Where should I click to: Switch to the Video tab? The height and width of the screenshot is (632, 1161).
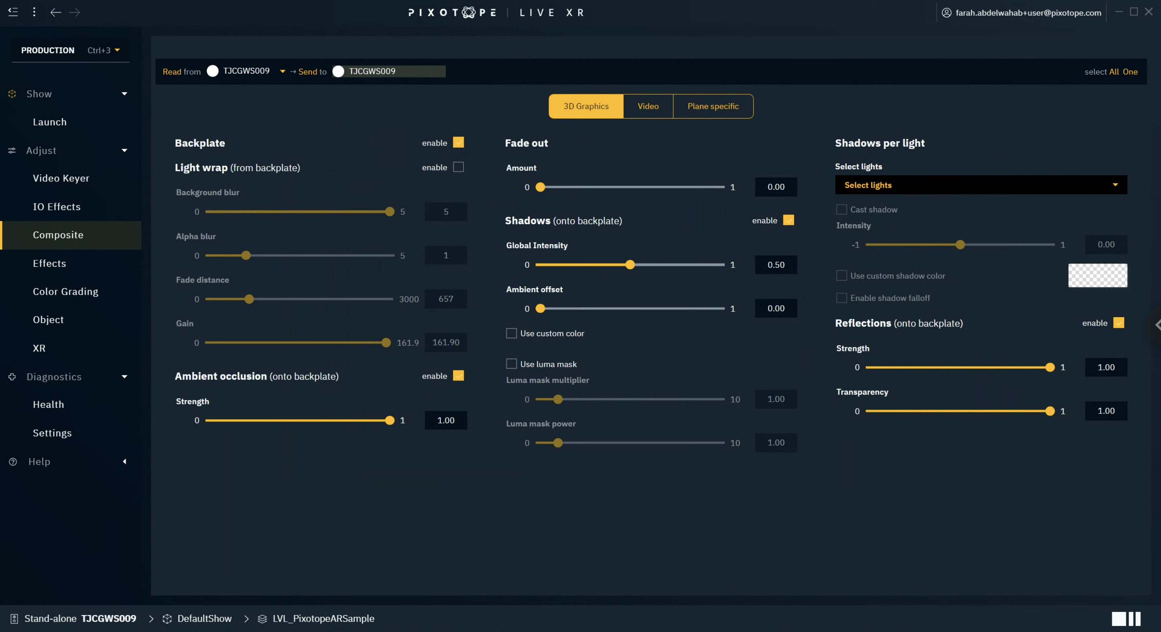pyautogui.click(x=648, y=106)
